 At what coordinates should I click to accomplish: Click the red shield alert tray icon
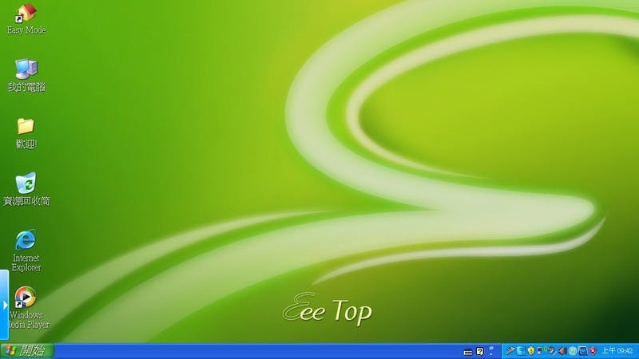coord(593,351)
